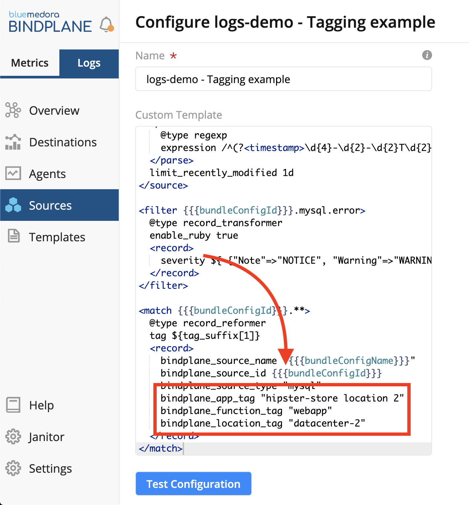
Task: Click the severity mapping line
Action: pyautogui.click(x=296, y=261)
